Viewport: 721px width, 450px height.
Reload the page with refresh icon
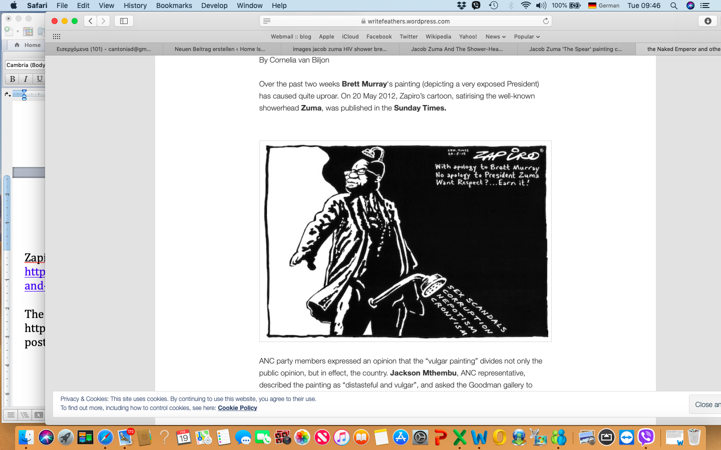pyautogui.click(x=546, y=21)
